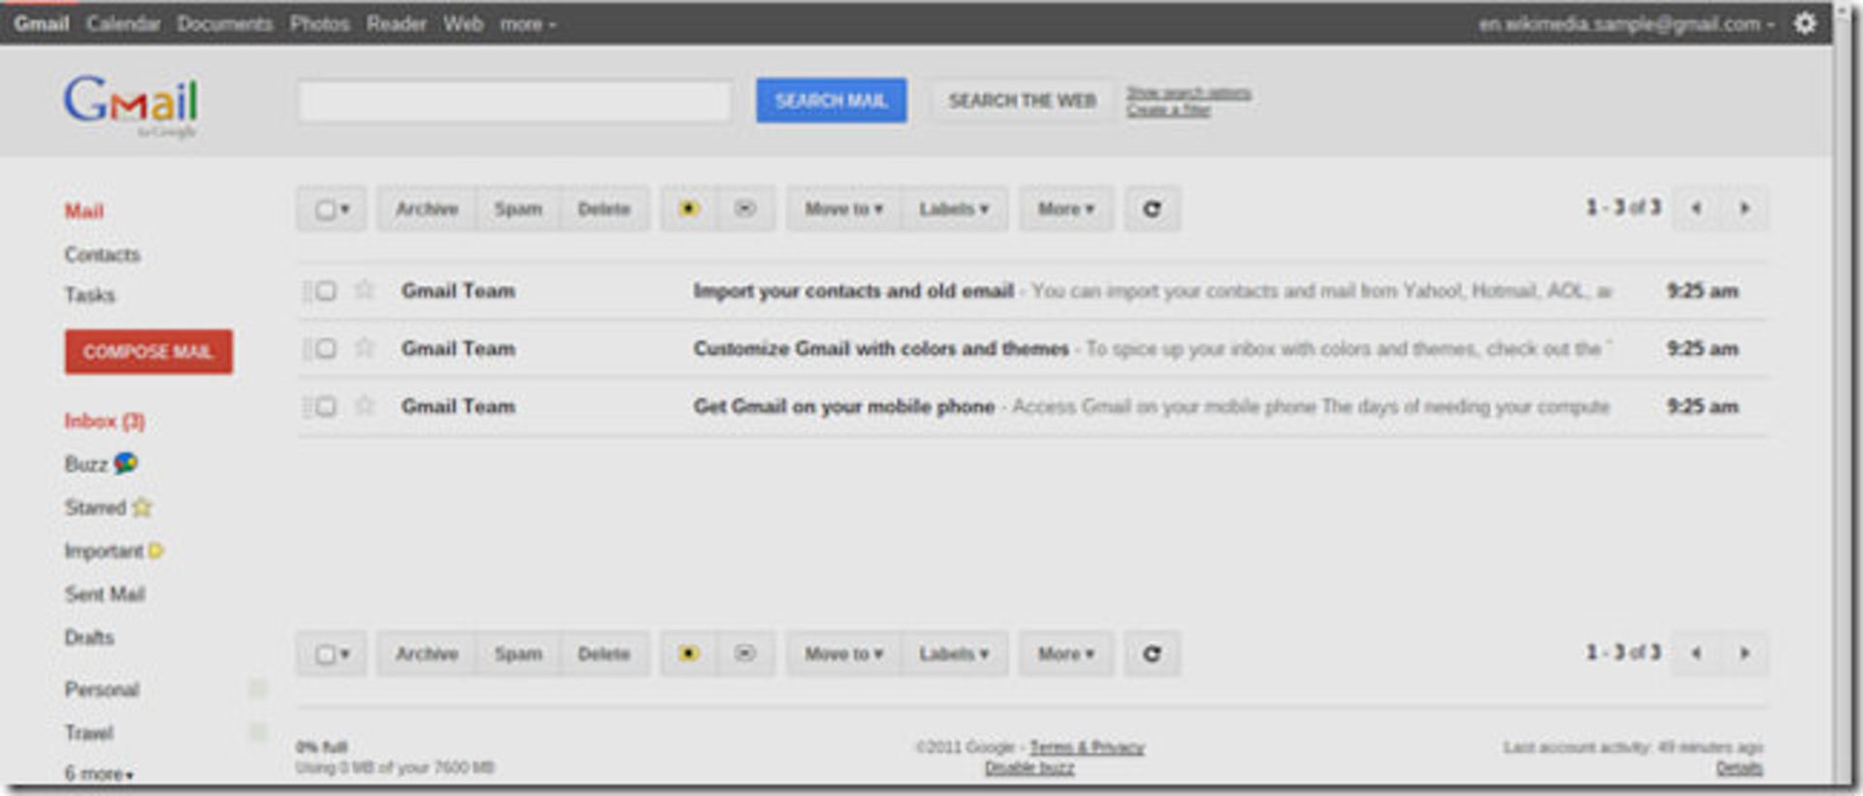The height and width of the screenshot is (796, 1863).
Task: Open Calendar from the top bar
Action: [123, 23]
